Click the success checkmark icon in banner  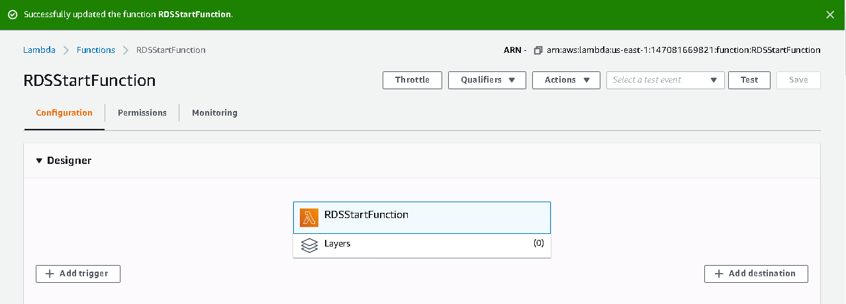pyautogui.click(x=13, y=15)
